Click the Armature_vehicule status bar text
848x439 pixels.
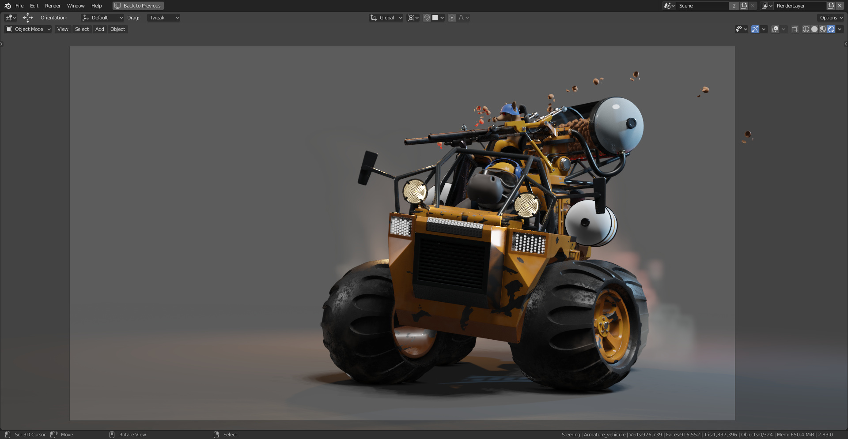(x=605, y=435)
